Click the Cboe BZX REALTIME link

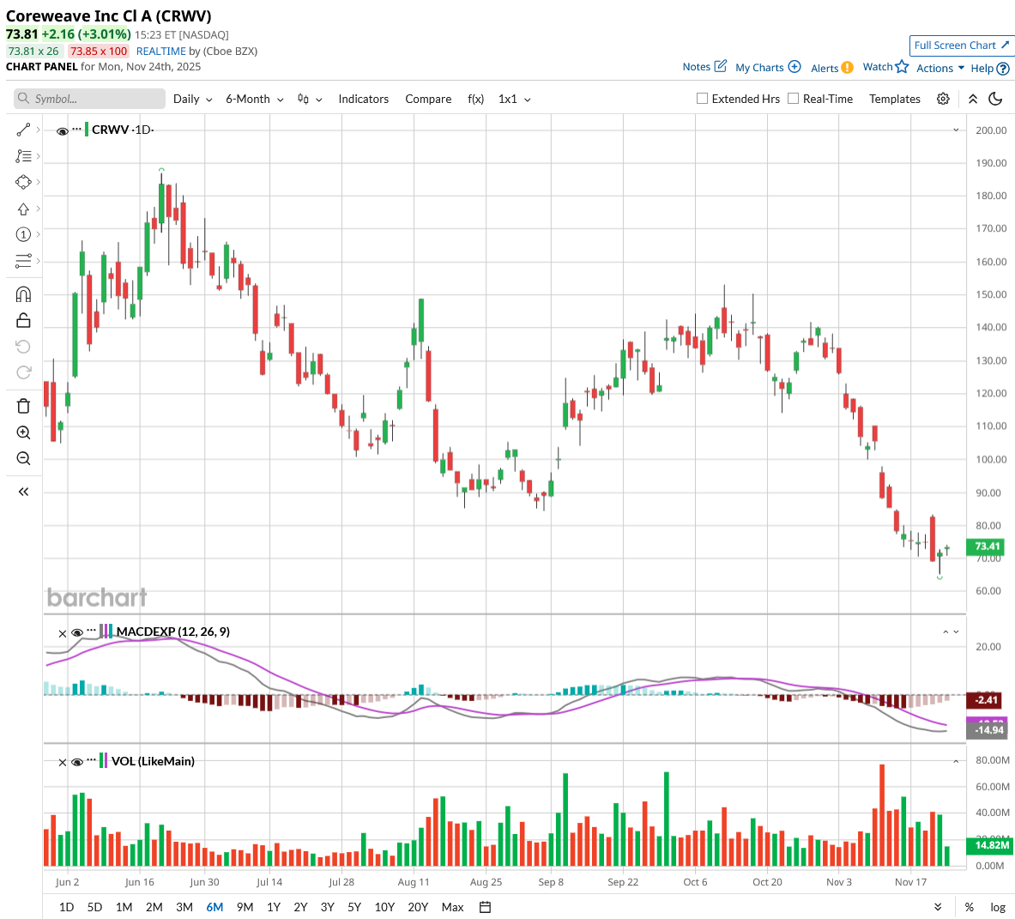pyautogui.click(x=160, y=51)
